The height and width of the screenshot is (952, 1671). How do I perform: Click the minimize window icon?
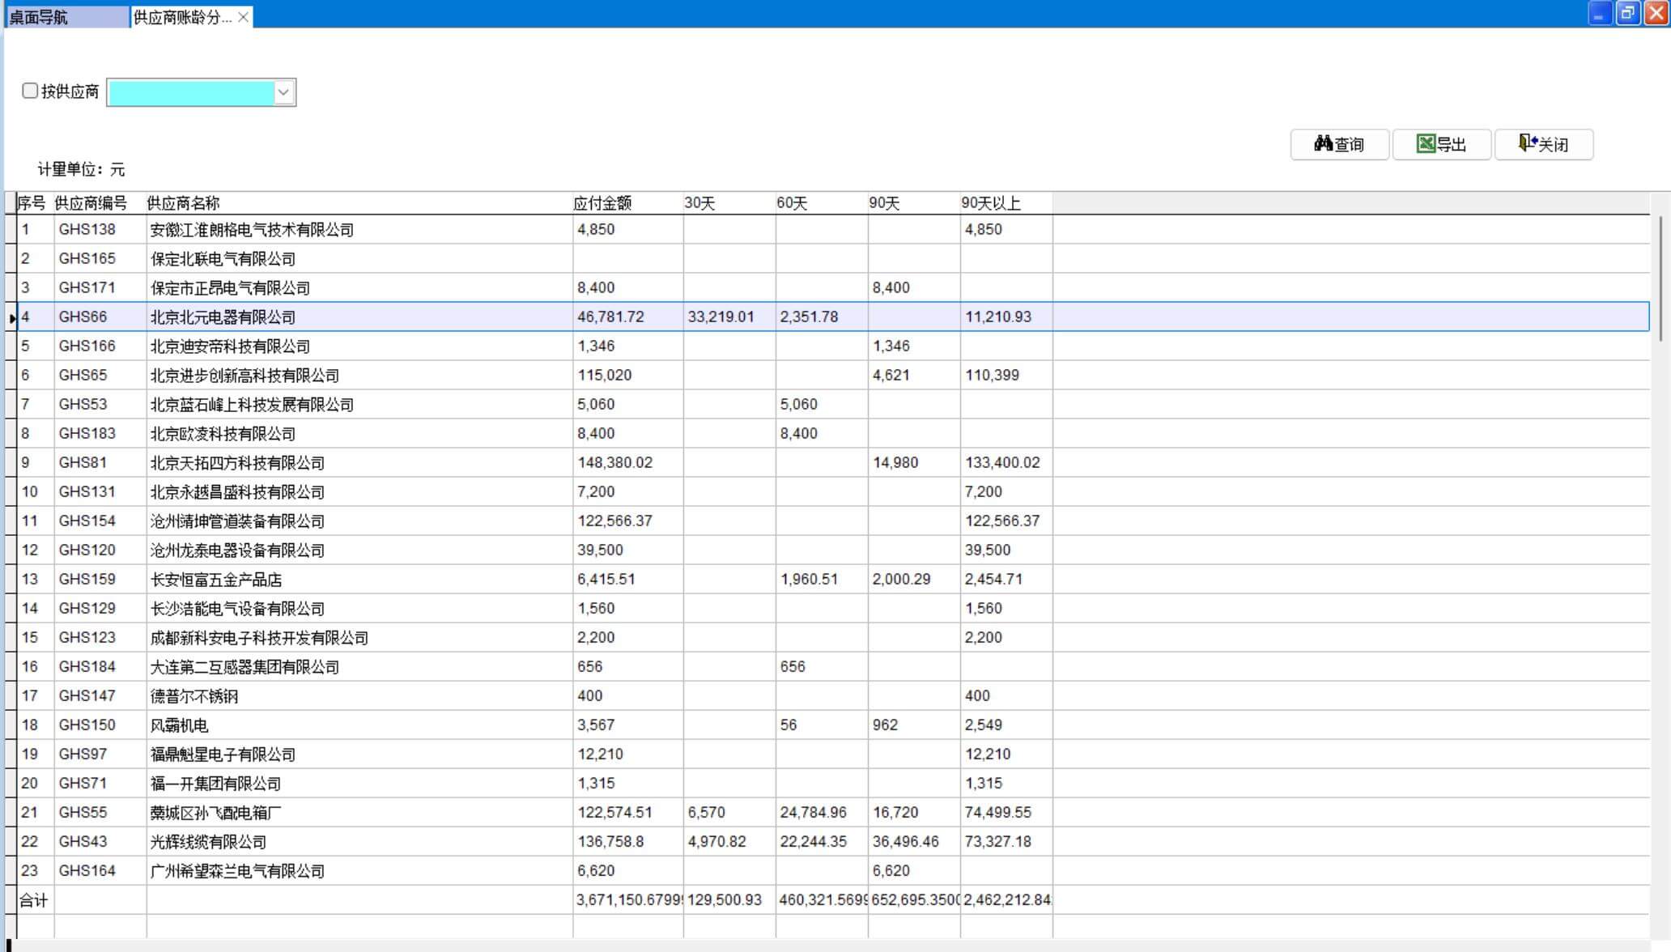(x=1599, y=14)
